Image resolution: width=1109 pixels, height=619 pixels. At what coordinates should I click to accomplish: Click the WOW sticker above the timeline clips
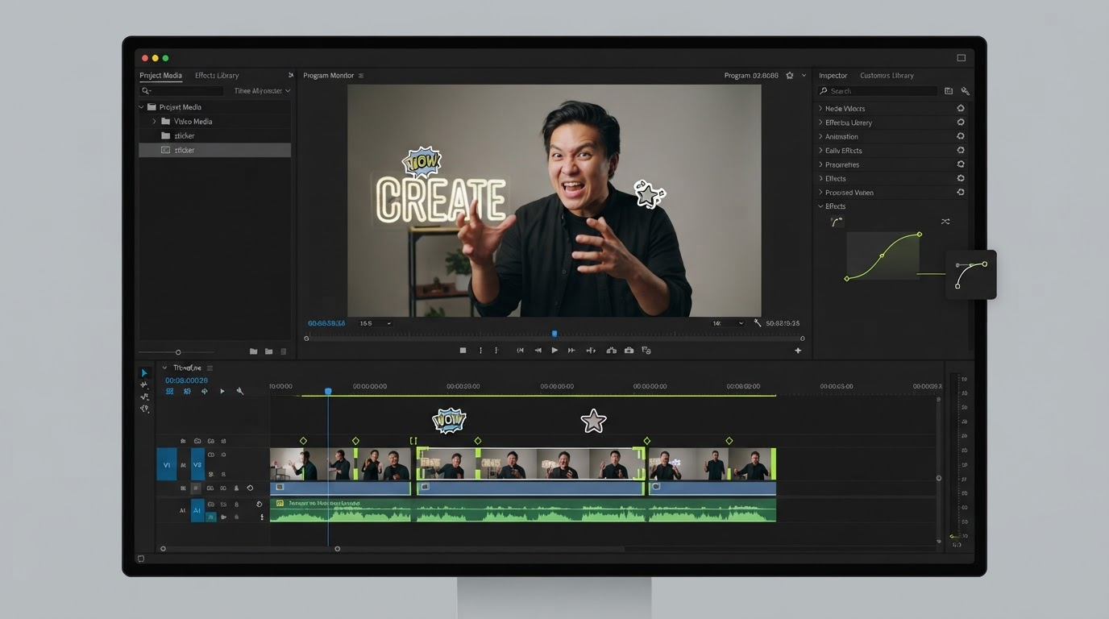[449, 420]
